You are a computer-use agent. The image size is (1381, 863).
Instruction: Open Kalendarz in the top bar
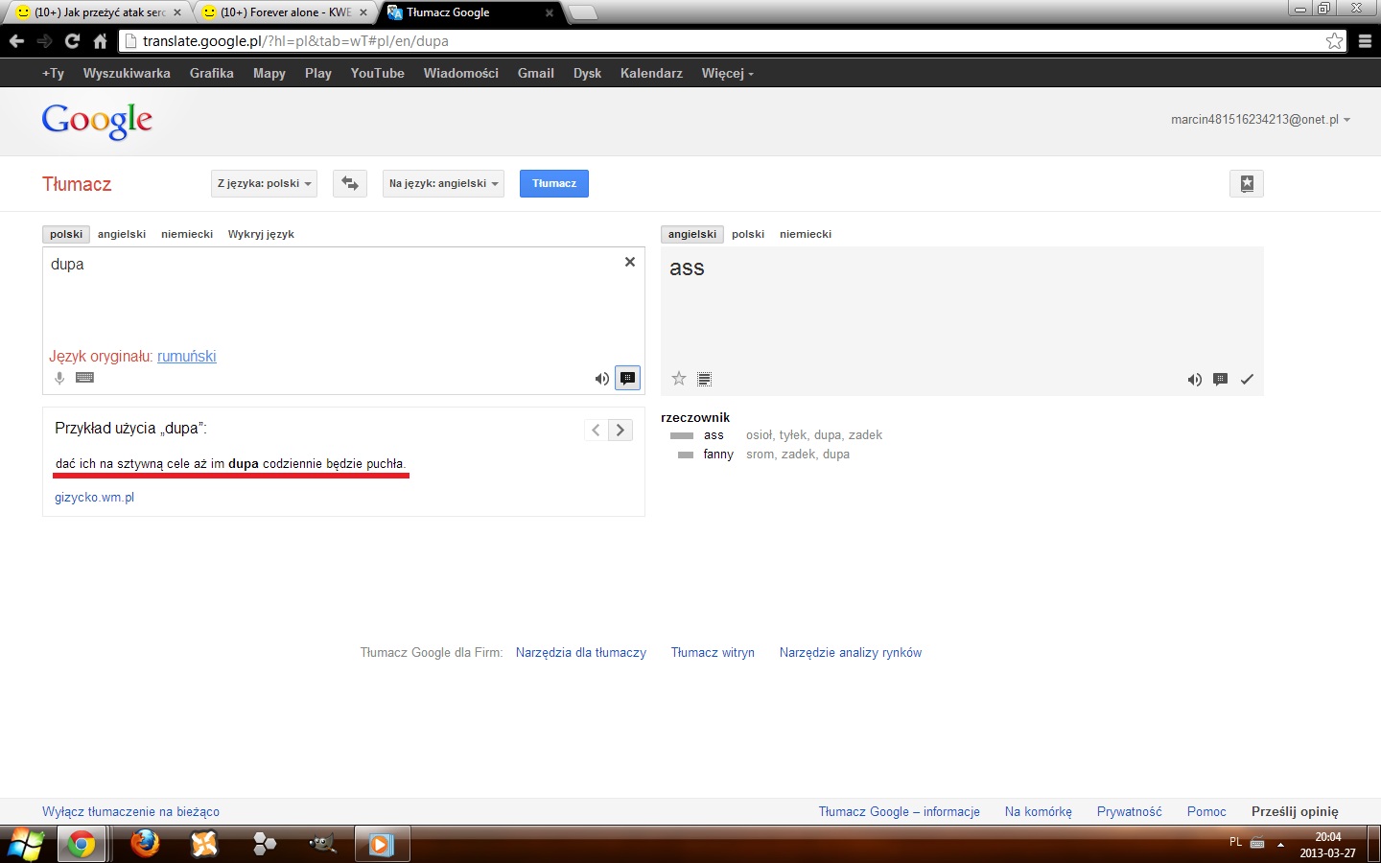coord(651,73)
